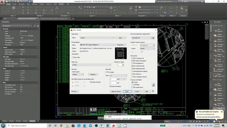Click the orientation preview A icon
Viewport: 227px width, 128px height.
coord(153,85)
